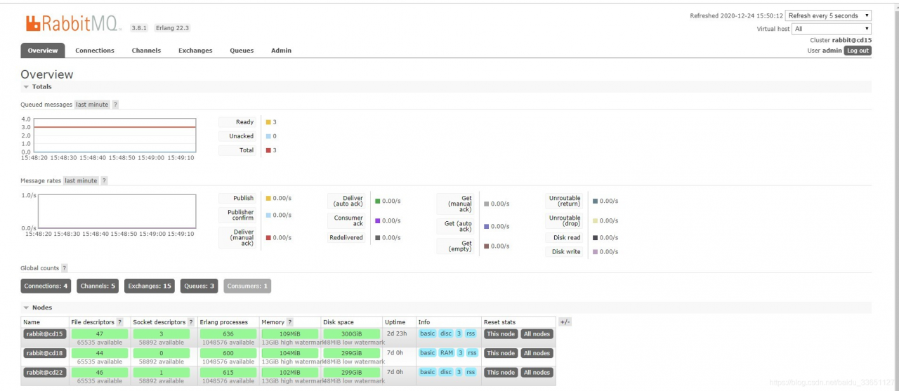899x391 pixels.
Task: Click the Log out button
Action: 858,51
